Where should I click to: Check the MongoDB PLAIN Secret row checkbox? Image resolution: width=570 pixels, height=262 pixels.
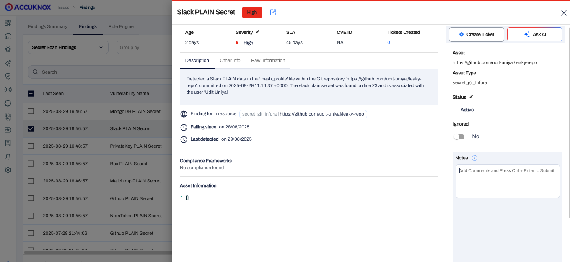click(31, 111)
